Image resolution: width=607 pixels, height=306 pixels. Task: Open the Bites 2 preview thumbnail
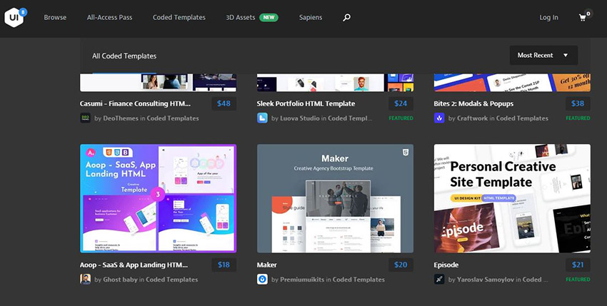[512, 83]
